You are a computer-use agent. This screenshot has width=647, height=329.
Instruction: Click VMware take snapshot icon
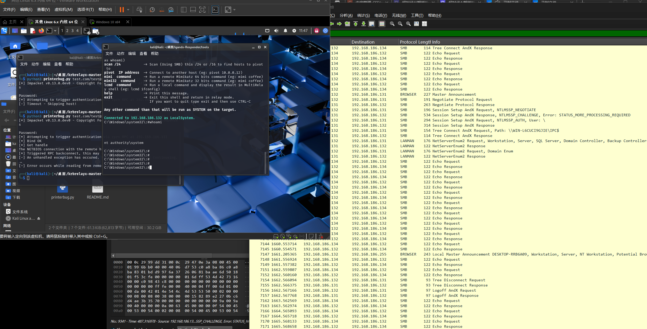152,10
